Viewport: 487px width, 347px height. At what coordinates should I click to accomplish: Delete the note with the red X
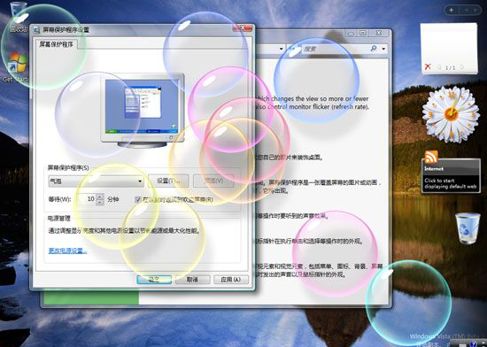pos(428,66)
